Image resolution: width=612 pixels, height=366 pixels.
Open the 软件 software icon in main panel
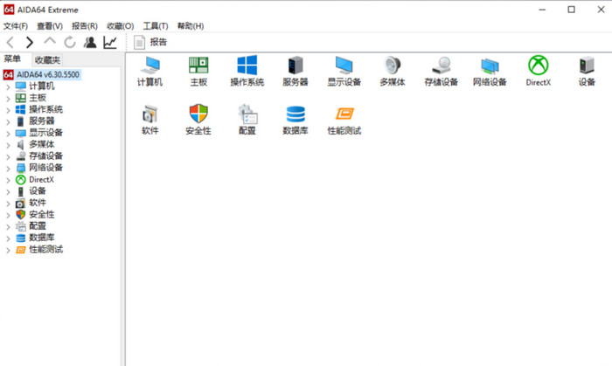(150, 120)
